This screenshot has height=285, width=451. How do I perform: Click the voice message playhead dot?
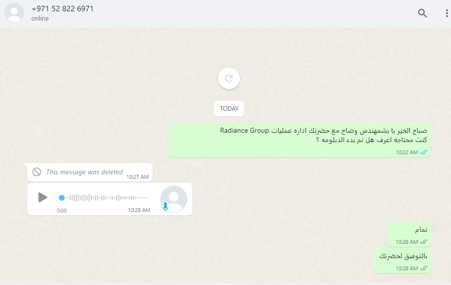62,198
